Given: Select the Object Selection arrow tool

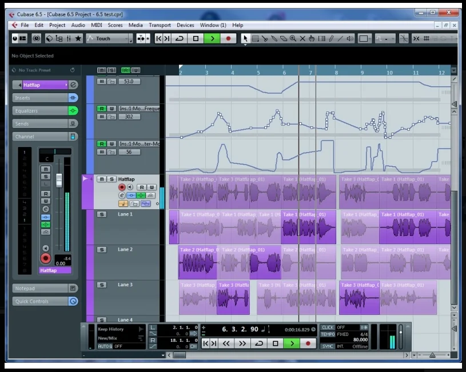Looking at the screenshot, I should 245,39.
